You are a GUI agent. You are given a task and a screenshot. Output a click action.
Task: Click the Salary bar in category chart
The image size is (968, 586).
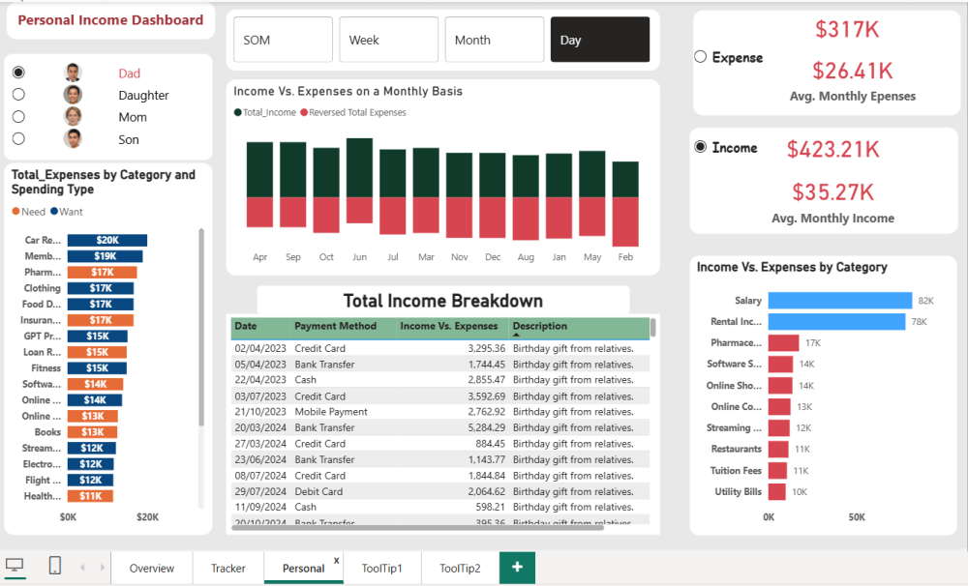pos(839,301)
